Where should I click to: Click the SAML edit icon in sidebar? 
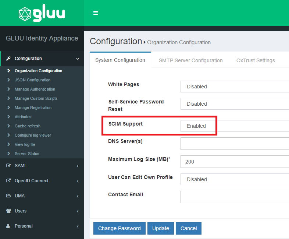pos(8,166)
